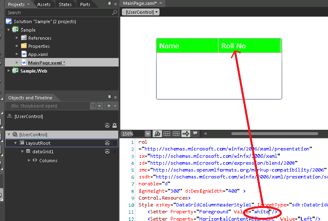Click the artboard horizontal scrollbar thumb

tap(275, 134)
